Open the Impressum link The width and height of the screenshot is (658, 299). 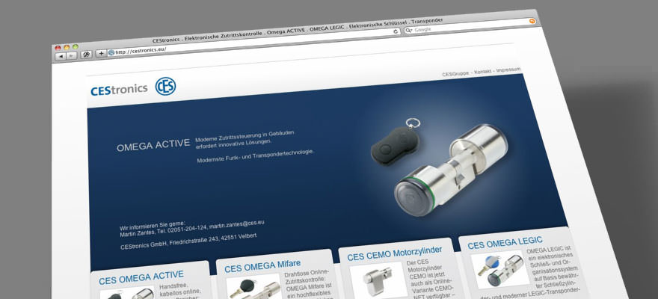pos(508,70)
